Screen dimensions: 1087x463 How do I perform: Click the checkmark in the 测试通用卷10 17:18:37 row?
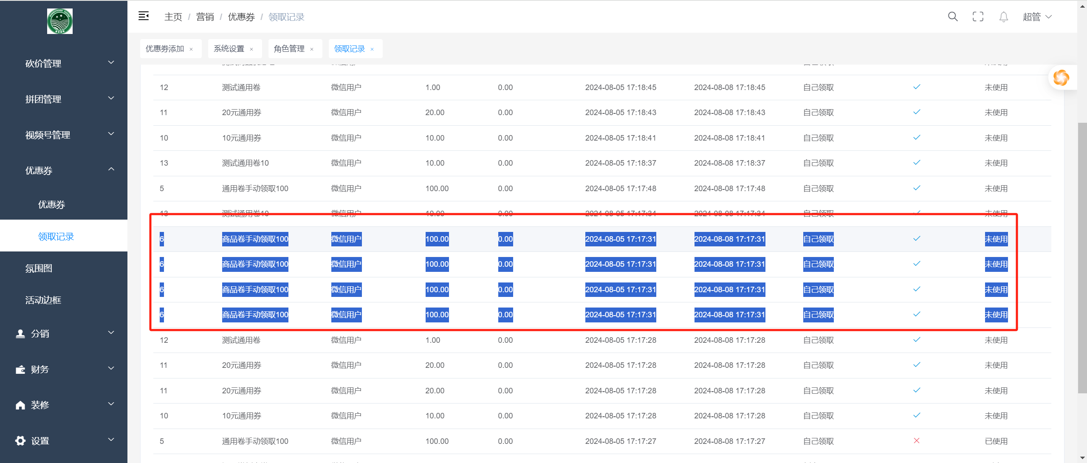coord(917,162)
